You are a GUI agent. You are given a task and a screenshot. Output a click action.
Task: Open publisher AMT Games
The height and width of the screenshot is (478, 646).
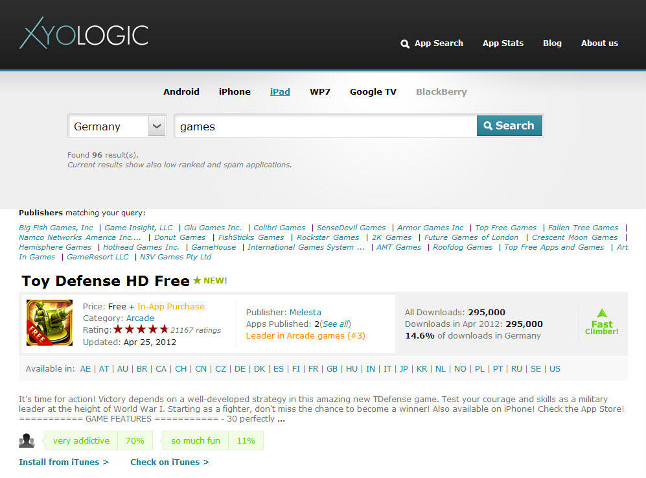(398, 248)
